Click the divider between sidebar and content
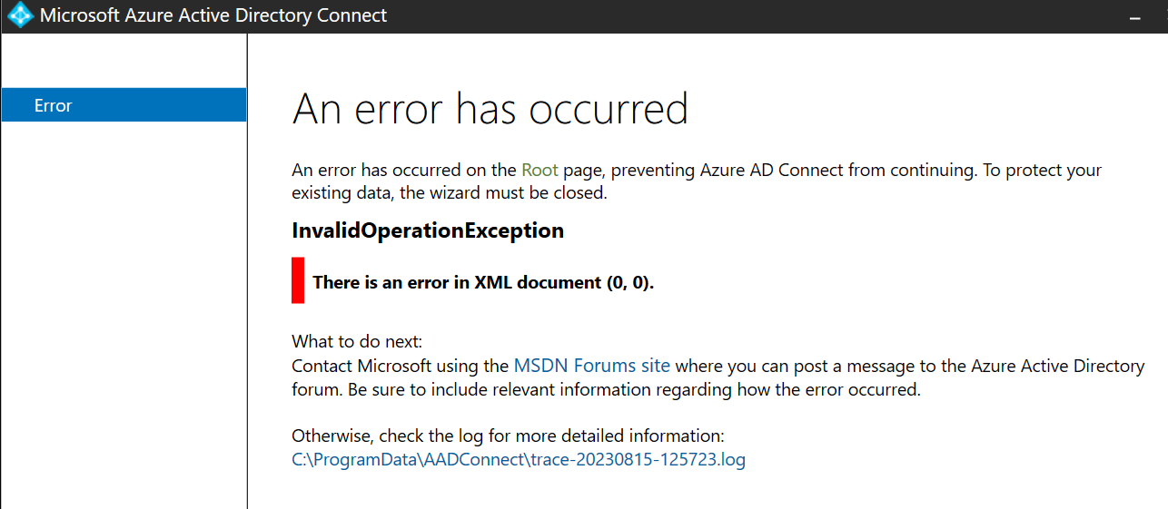 [247, 272]
